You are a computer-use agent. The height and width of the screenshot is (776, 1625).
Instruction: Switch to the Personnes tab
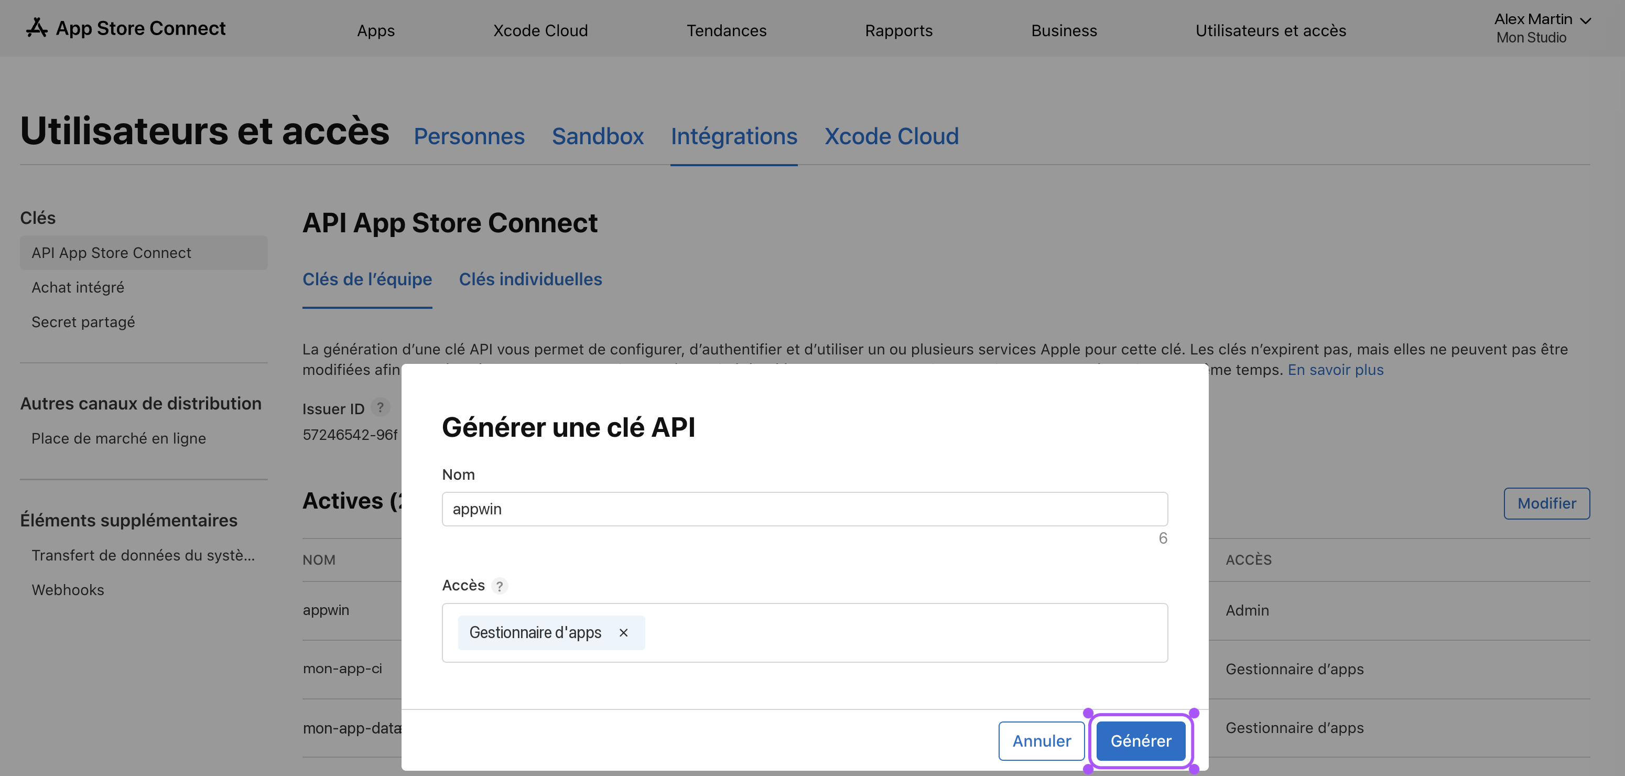click(x=469, y=136)
